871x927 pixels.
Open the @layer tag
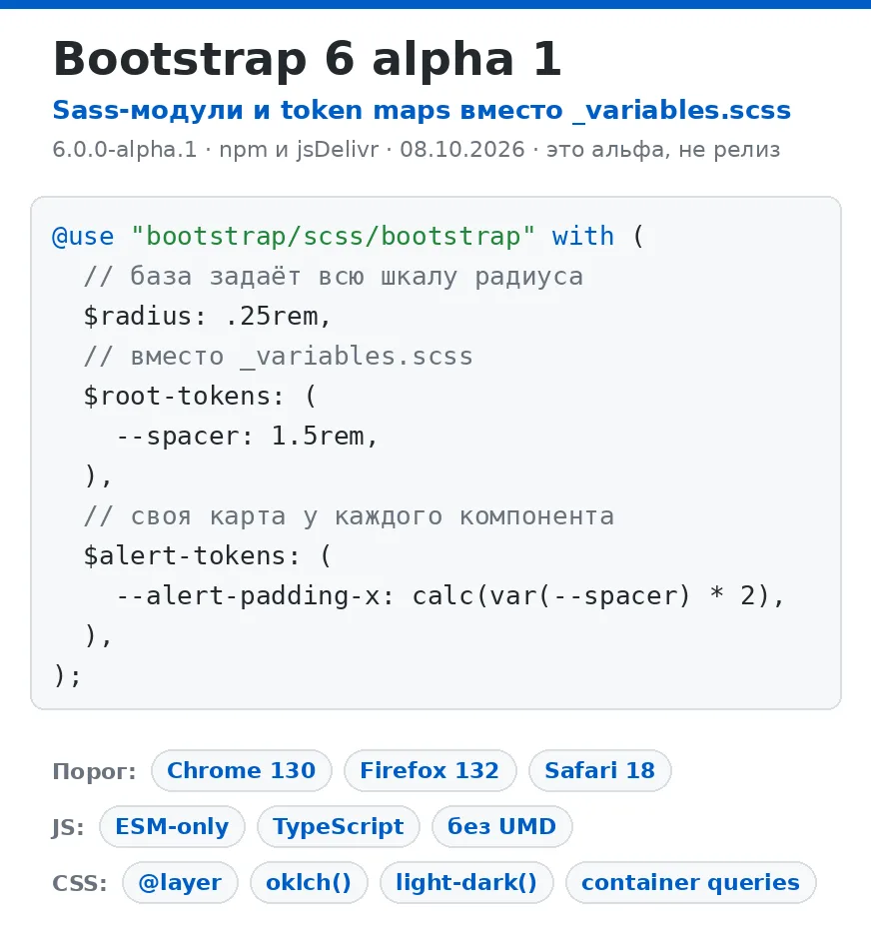pyautogui.click(x=180, y=883)
